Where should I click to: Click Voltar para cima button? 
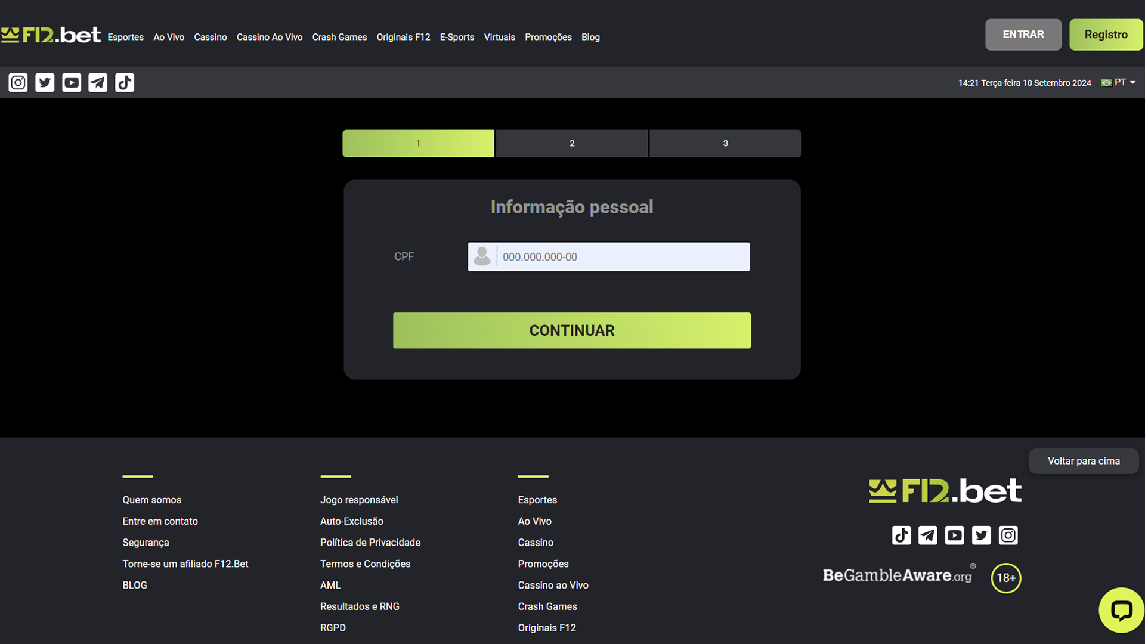[x=1083, y=461]
